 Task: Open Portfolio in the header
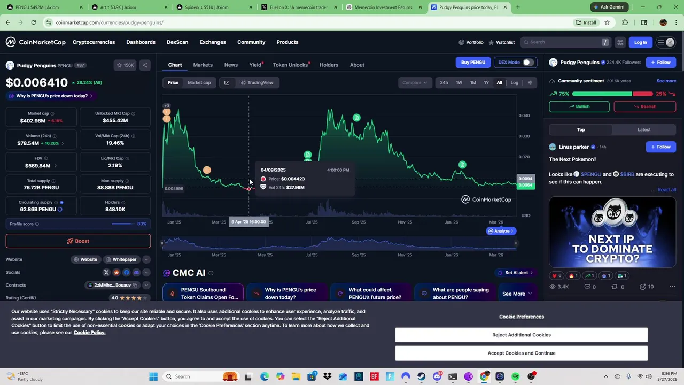point(471,42)
